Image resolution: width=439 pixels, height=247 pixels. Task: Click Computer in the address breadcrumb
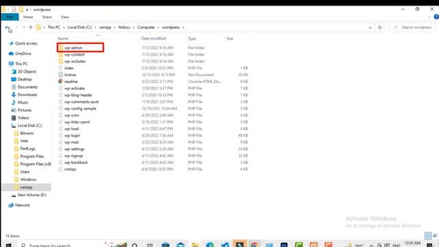[x=146, y=27]
